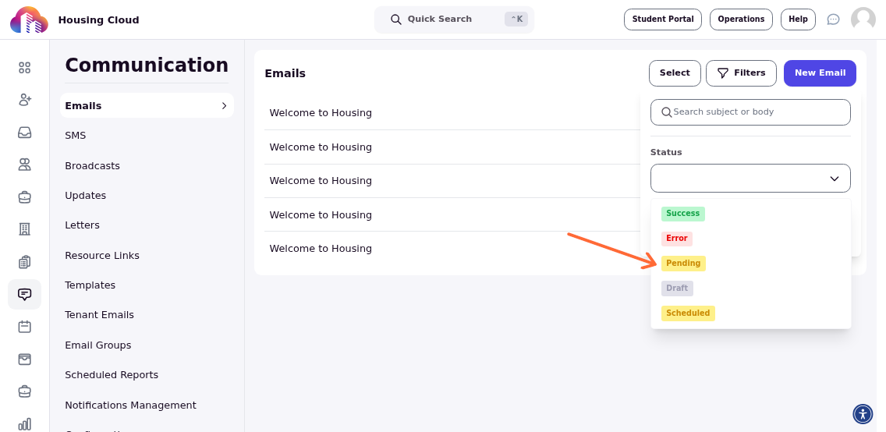This screenshot has height=432, width=886.
Task: Click the clipboard documents icon in sidebar
Action: coord(24,262)
